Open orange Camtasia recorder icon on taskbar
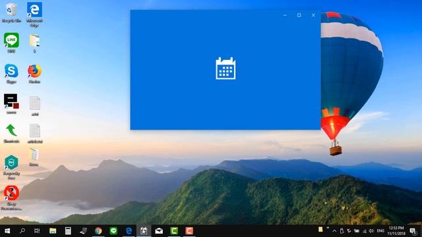This screenshot has height=237, width=422. pos(189,231)
